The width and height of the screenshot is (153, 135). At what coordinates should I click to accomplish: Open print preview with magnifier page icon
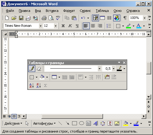(51, 18)
